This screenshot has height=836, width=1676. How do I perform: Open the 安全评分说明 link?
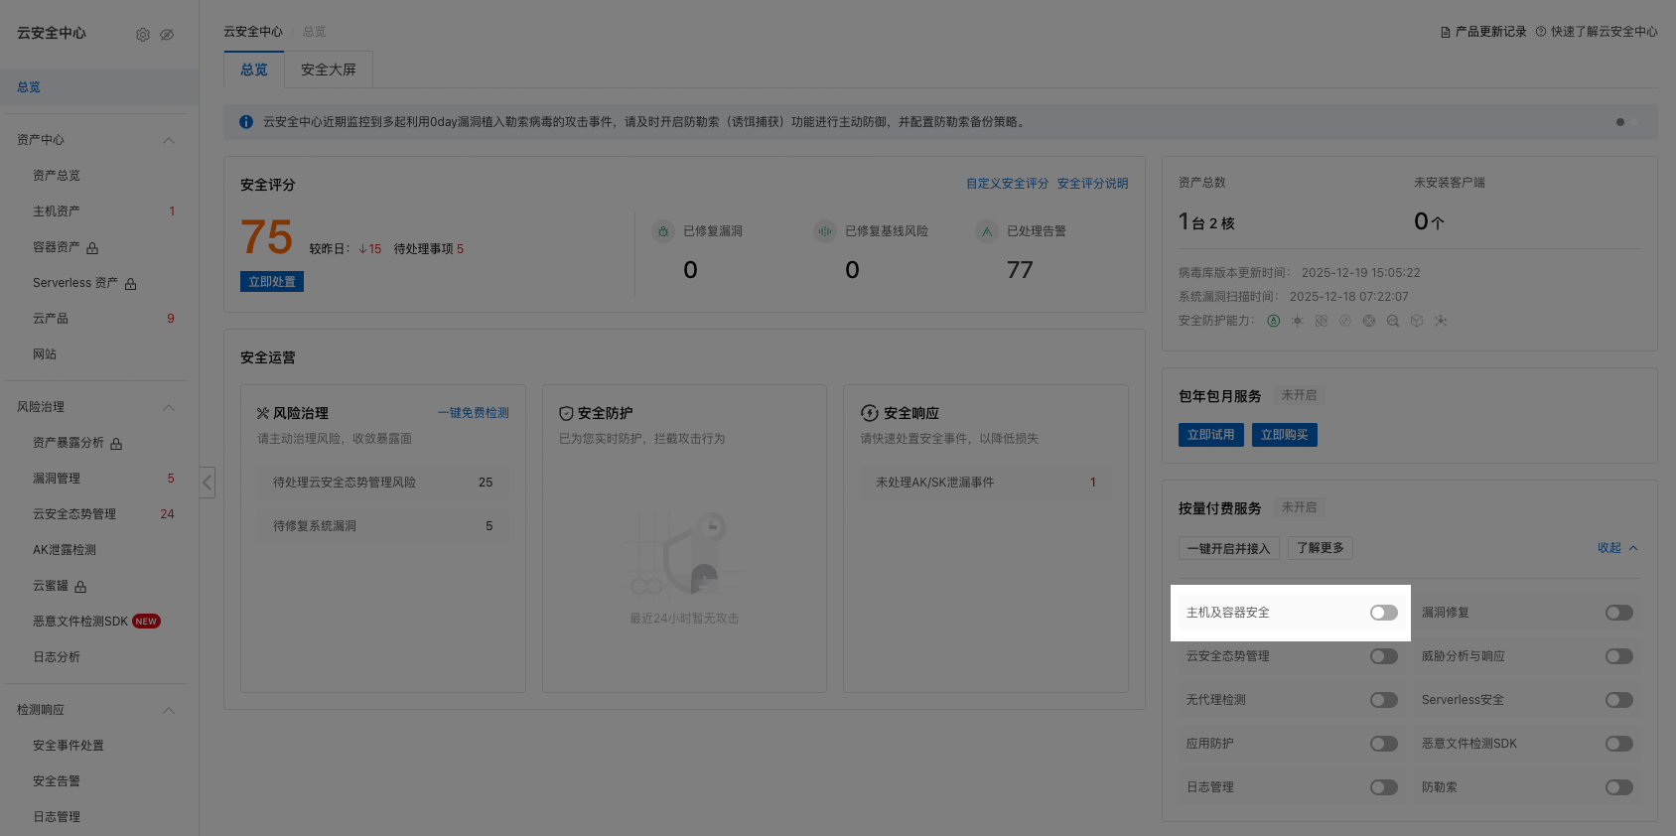(1092, 184)
